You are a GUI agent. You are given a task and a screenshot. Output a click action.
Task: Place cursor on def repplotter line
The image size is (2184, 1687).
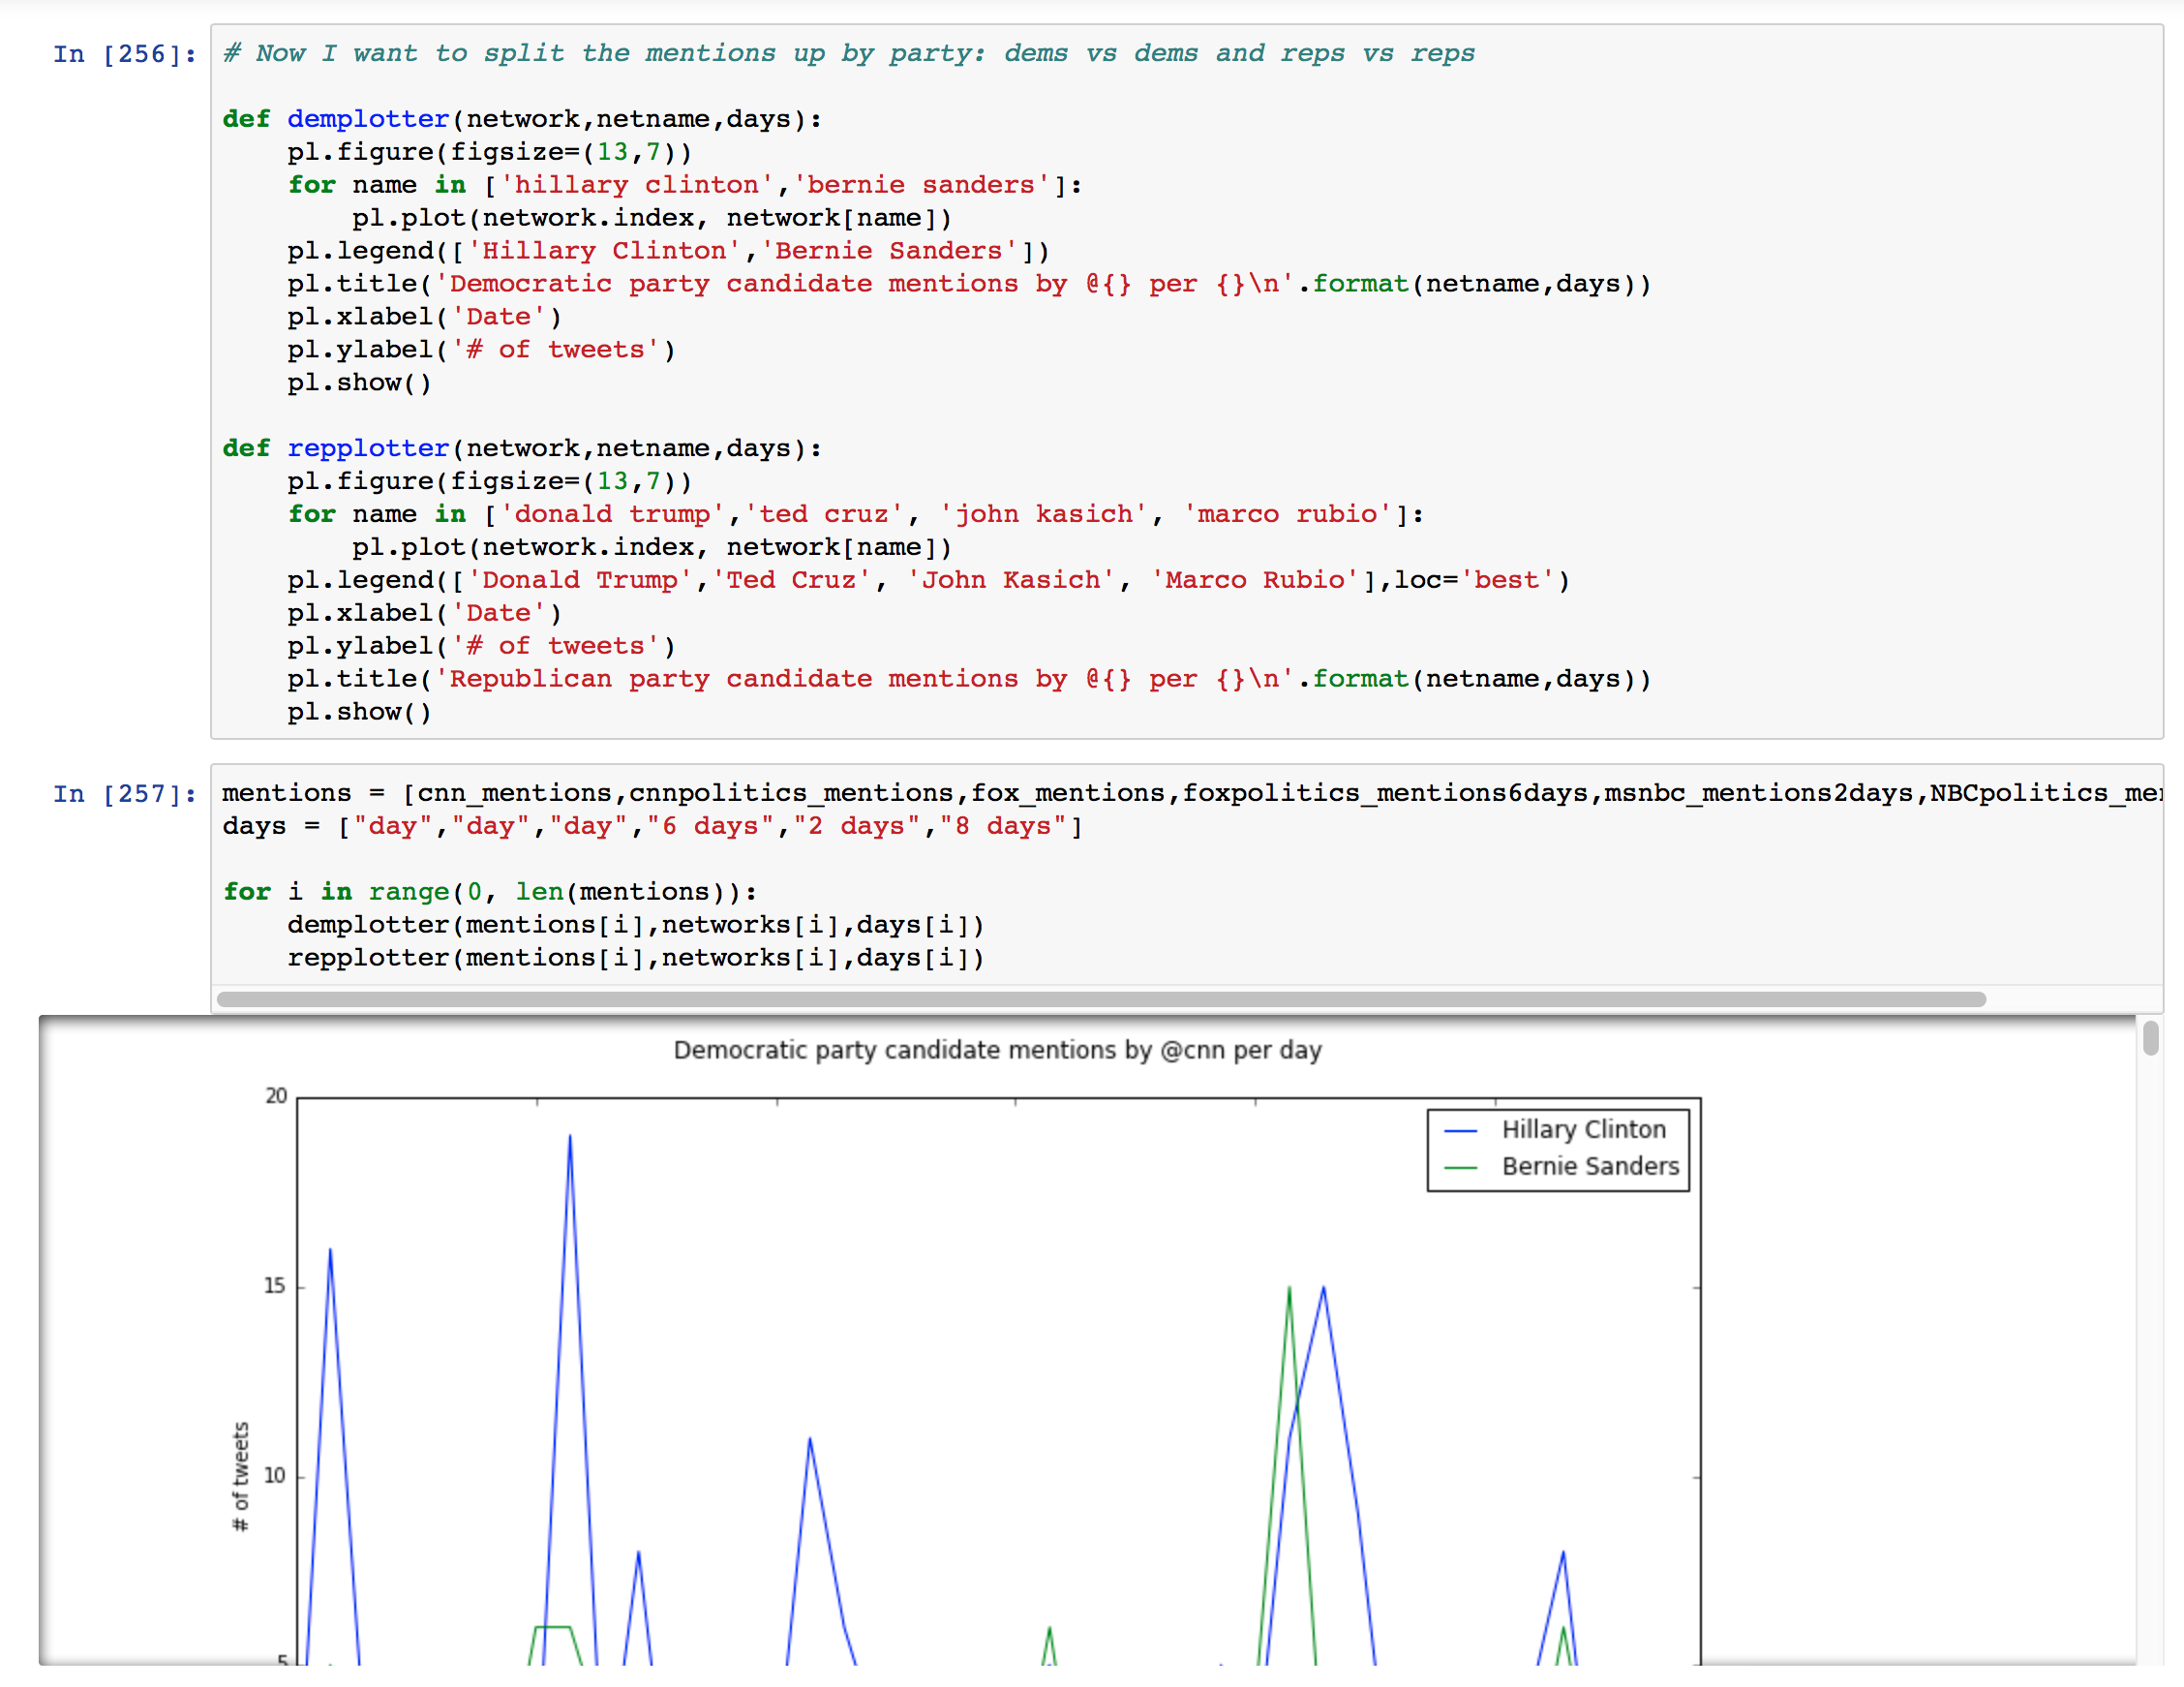pyautogui.click(x=522, y=448)
